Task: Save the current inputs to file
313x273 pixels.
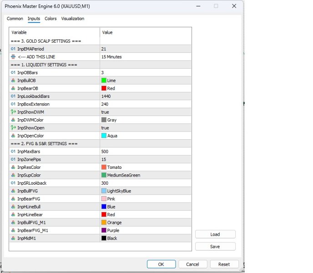Action: [215, 247]
